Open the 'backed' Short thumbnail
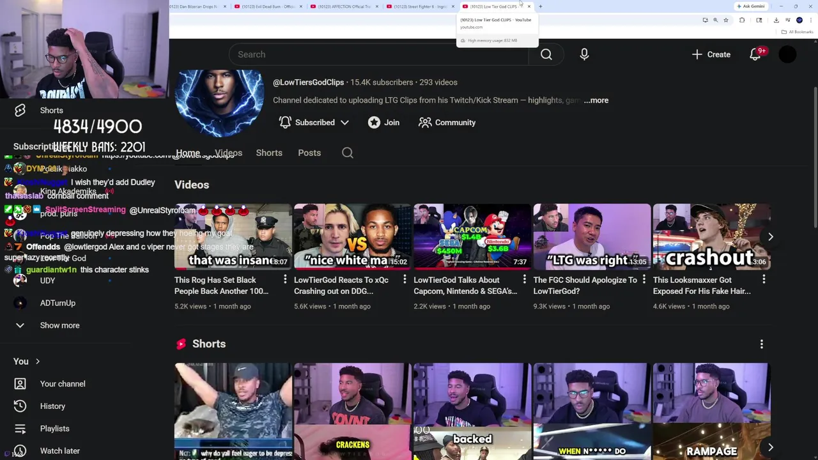Screen dimensions: 818x460 pyautogui.click(x=472, y=411)
